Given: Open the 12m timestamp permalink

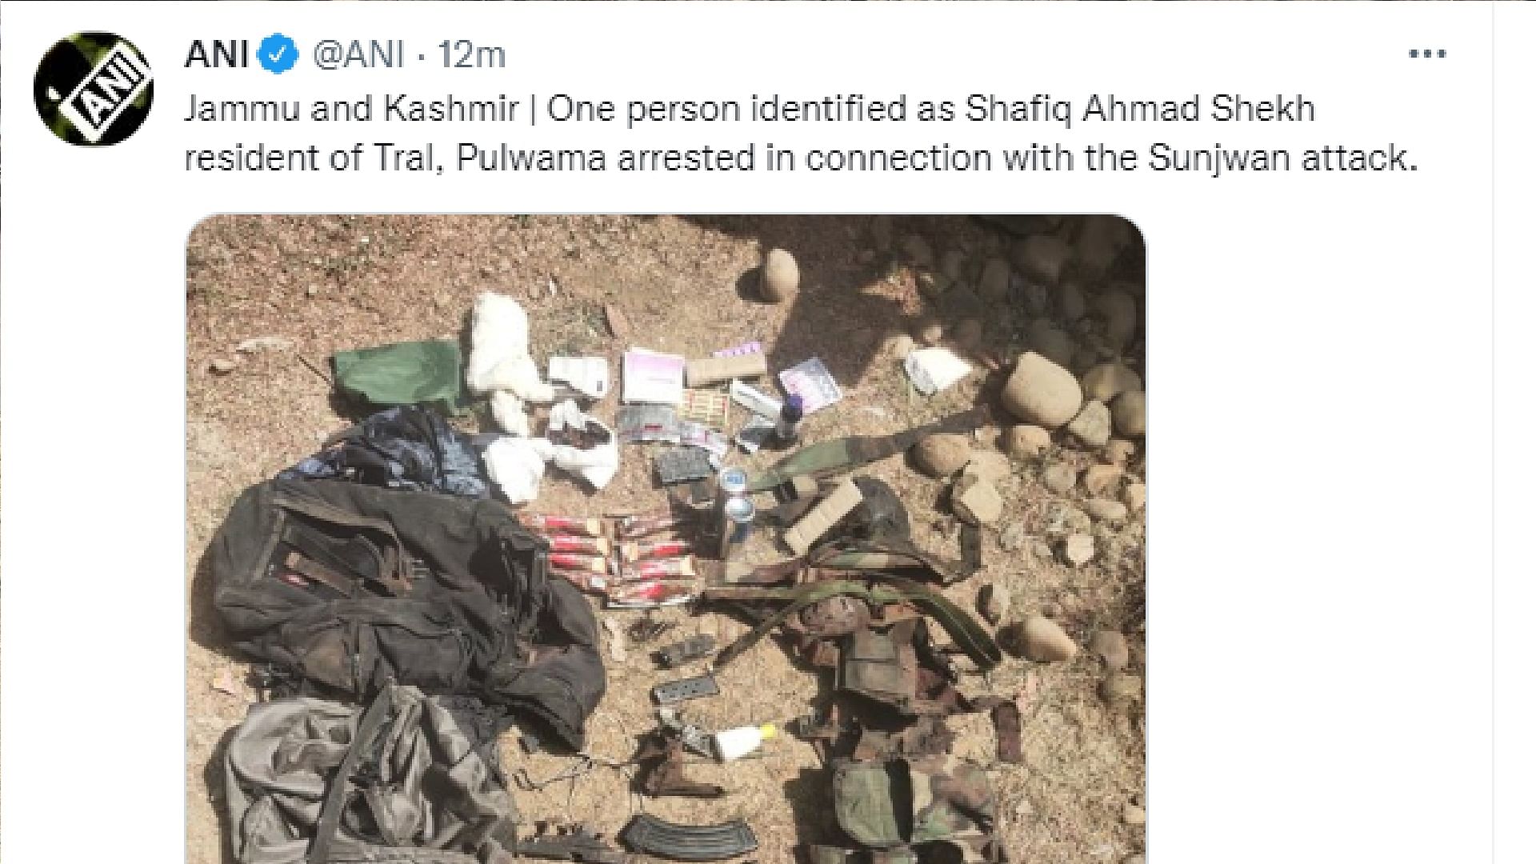Looking at the screenshot, I should tap(472, 55).
